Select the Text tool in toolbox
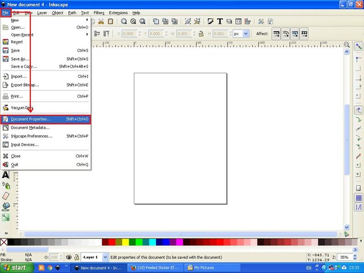 6,175
